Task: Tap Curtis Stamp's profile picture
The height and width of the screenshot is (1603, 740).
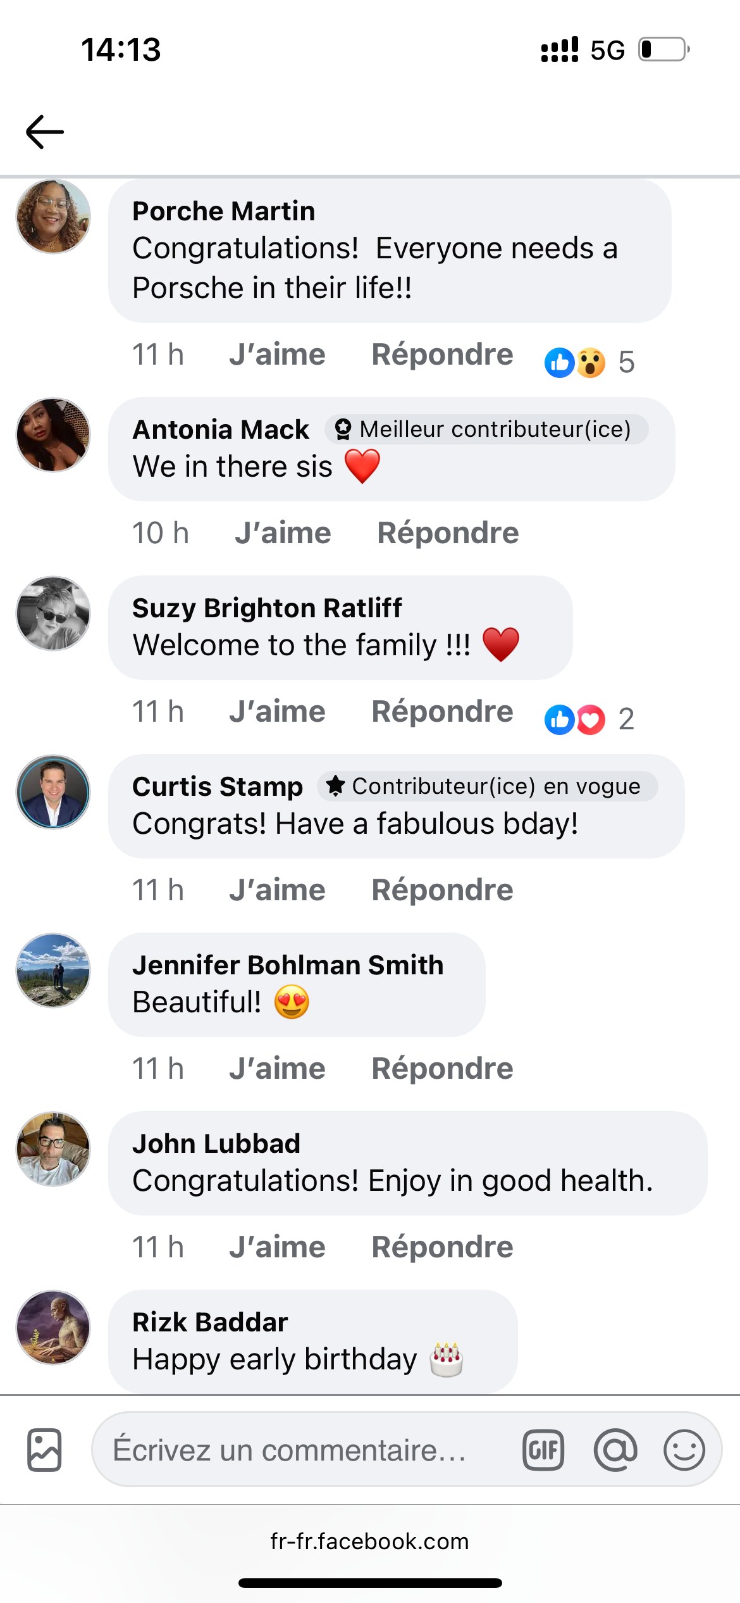Action: pyautogui.click(x=53, y=791)
